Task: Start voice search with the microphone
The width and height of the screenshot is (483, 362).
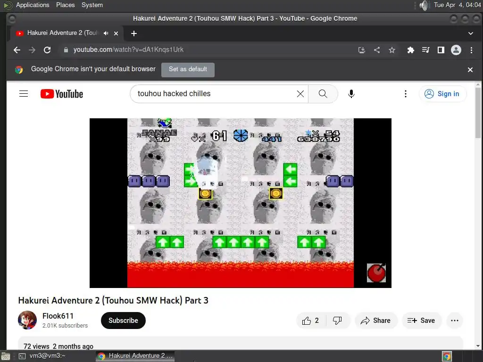Action: [x=351, y=94]
